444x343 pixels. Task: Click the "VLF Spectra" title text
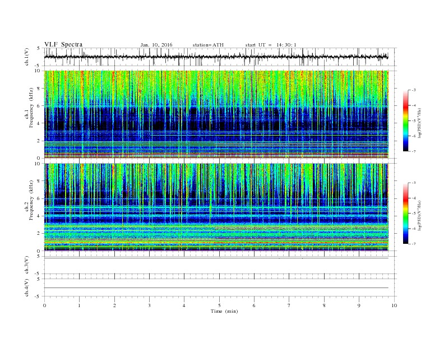[63, 44]
